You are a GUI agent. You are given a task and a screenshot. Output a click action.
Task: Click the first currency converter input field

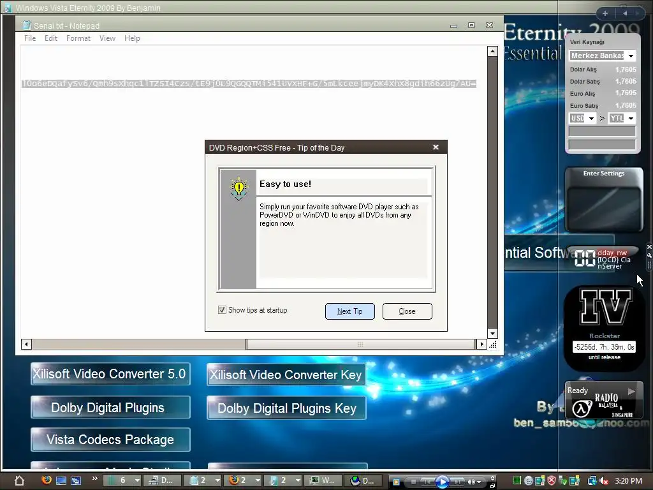coord(602,131)
